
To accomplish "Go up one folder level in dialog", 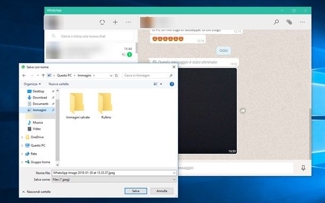I will (43, 75).
